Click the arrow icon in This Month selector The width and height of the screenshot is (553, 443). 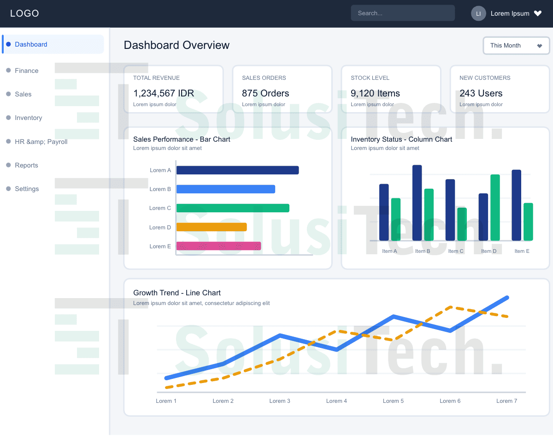(540, 46)
